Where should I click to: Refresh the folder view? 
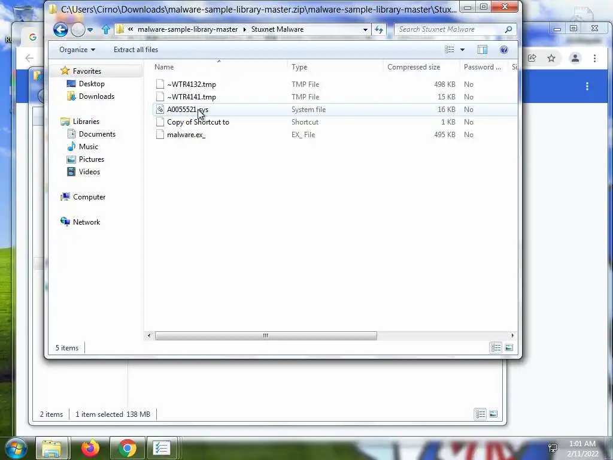[x=379, y=29]
